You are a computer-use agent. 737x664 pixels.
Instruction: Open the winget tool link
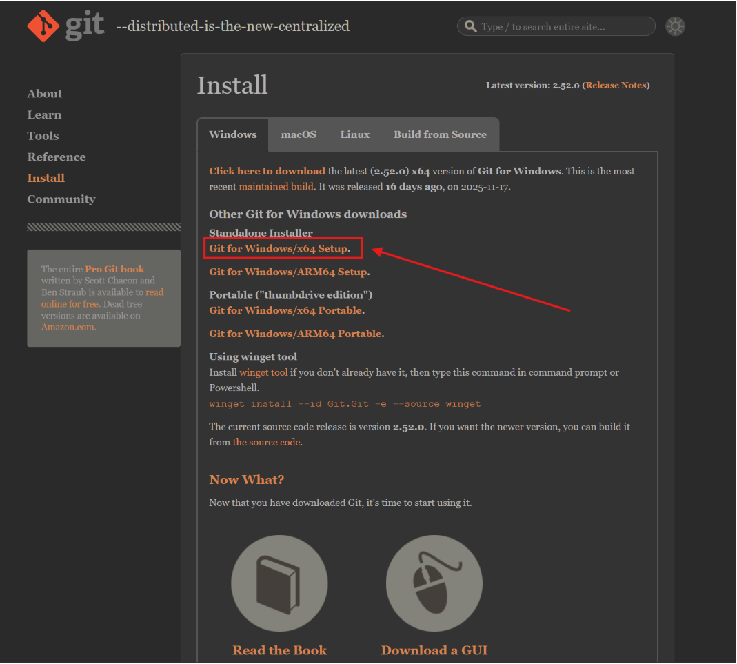point(263,372)
